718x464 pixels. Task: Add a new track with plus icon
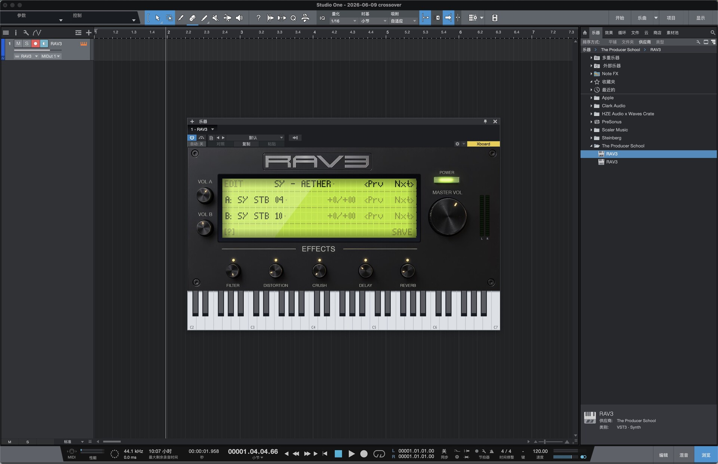pyautogui.click(x=89, y=33)
